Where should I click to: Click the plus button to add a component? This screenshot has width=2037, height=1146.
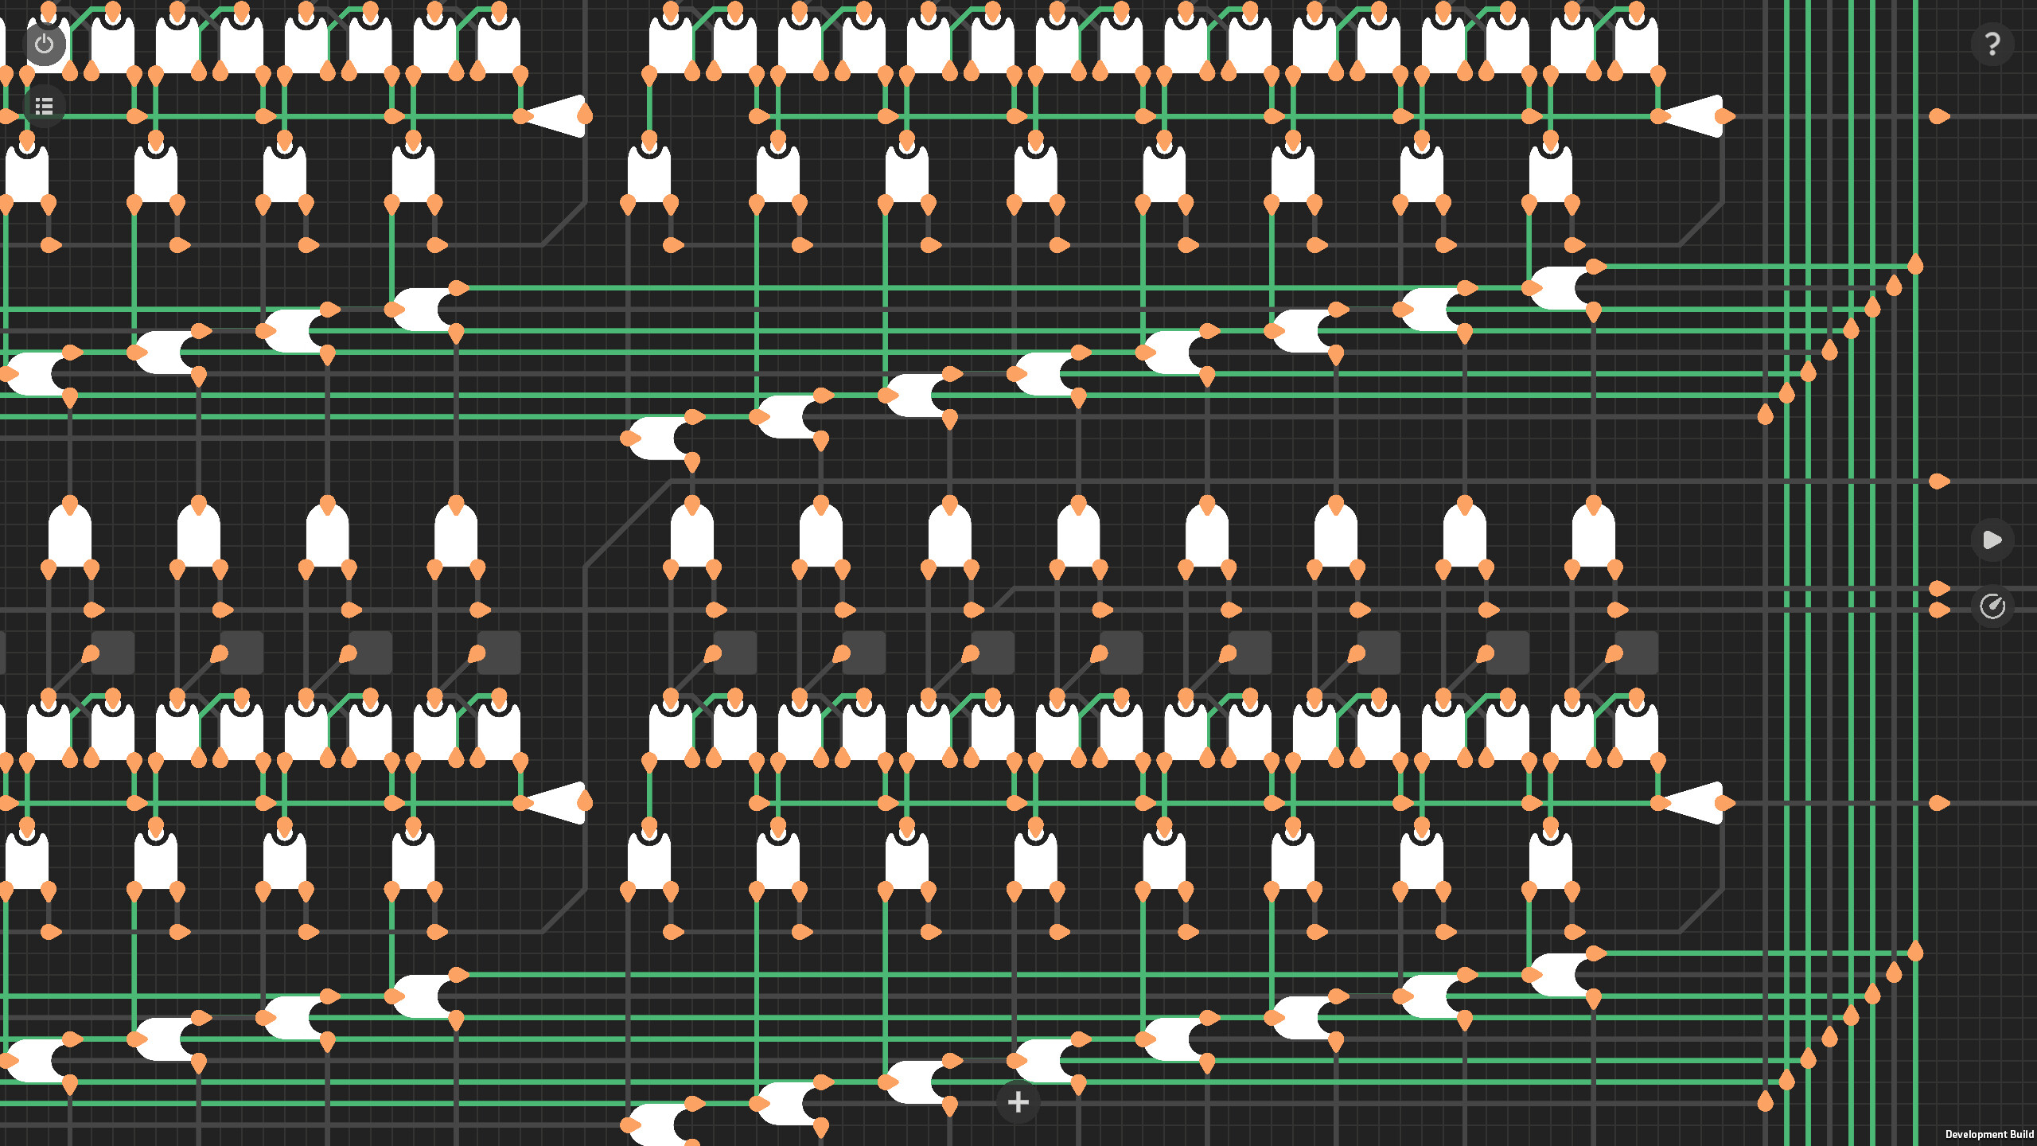[x=1018, y=1102]
